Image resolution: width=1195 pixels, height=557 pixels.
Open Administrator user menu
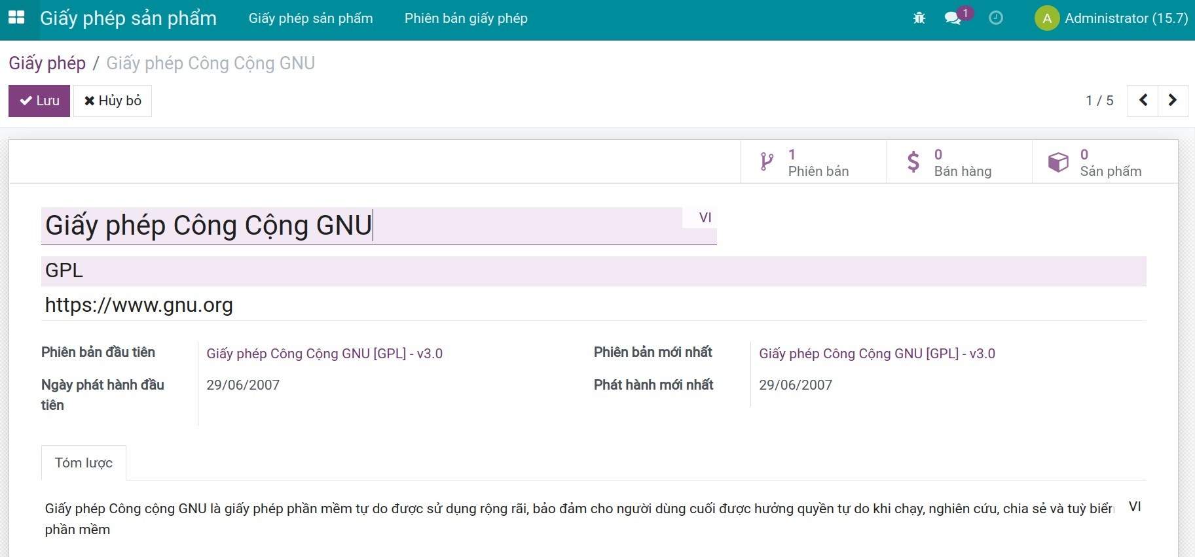coord(1126,18)
